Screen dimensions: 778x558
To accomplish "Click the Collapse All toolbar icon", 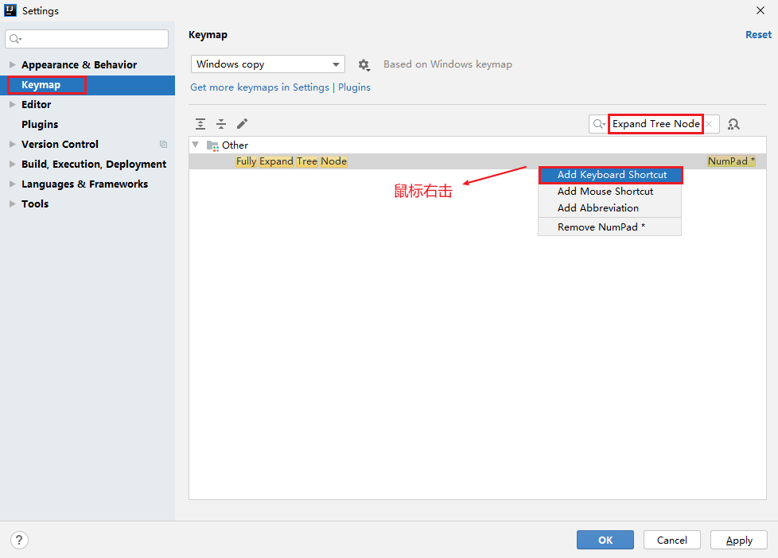I will tap(221, 124).
